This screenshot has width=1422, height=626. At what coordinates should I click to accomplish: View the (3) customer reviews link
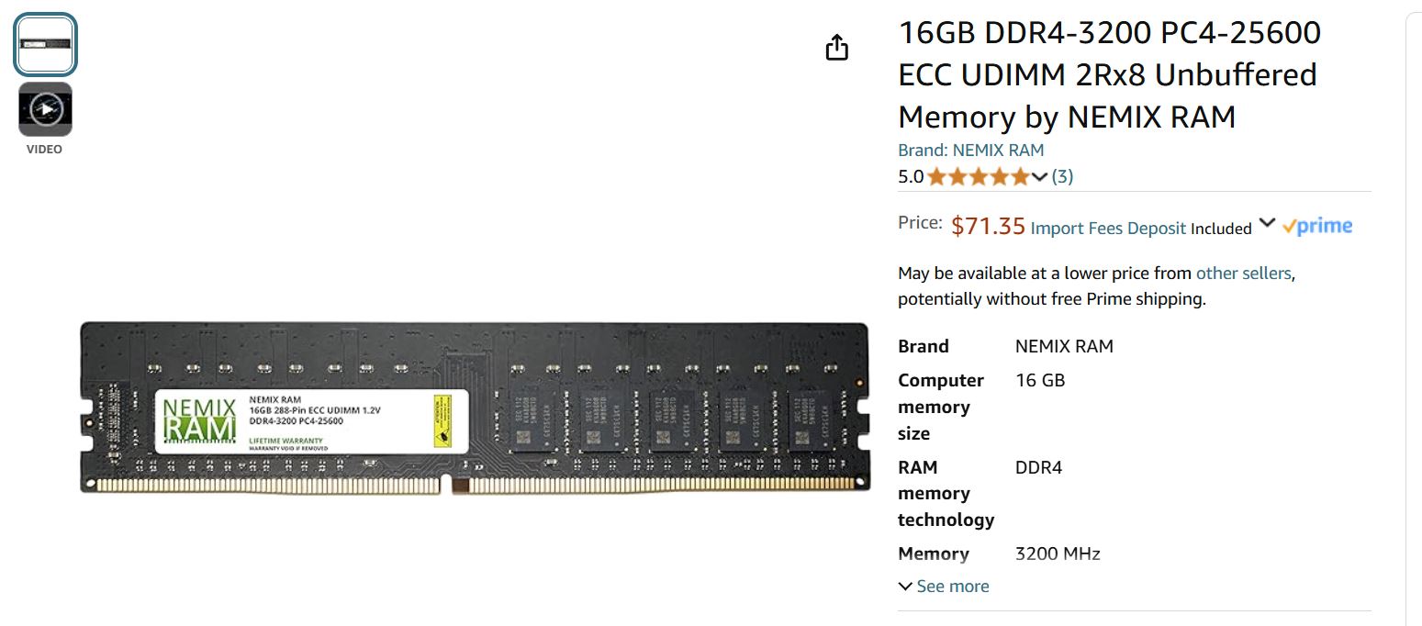[1062, 177]
